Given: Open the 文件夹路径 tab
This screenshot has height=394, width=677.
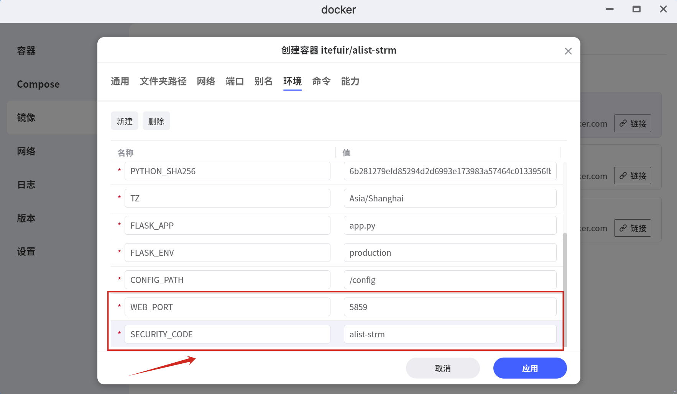Looking at the screenshot, I should (163, 81).
